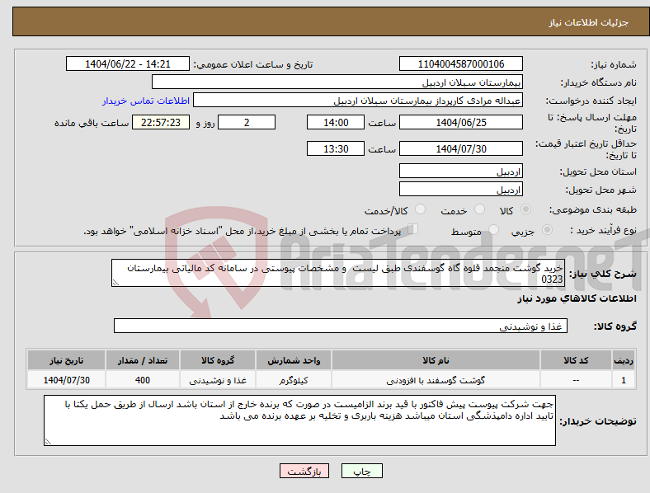
Task: Click the توضیحات خریدار notes textarea
Action: (299, 420)
